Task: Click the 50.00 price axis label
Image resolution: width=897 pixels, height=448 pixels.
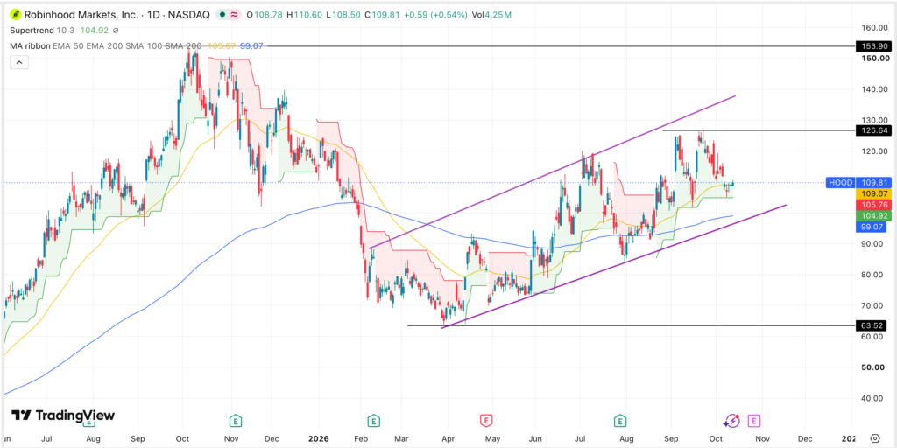Action: coord(872,367)
